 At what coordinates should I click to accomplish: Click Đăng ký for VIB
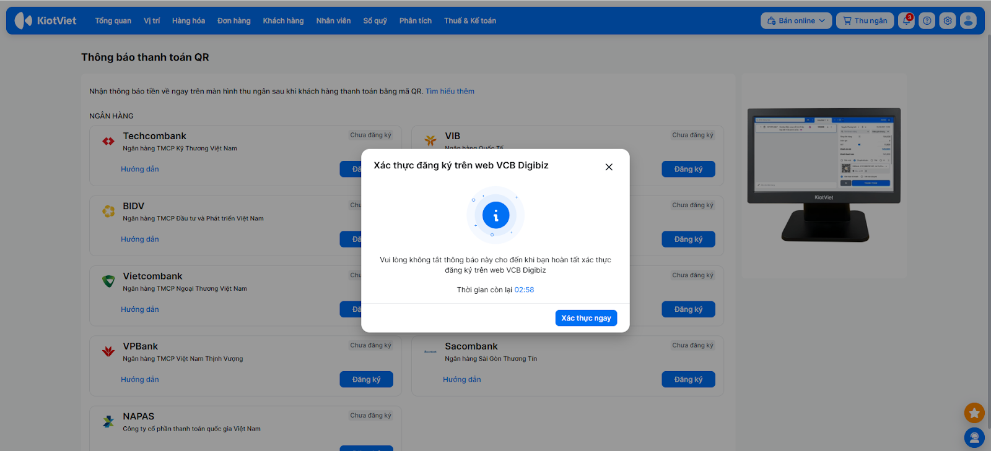coord(688,169)
